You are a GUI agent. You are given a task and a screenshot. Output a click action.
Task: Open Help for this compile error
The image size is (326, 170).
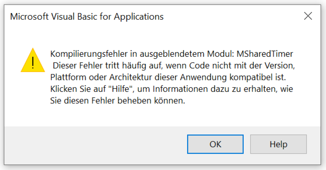(278, 144)
